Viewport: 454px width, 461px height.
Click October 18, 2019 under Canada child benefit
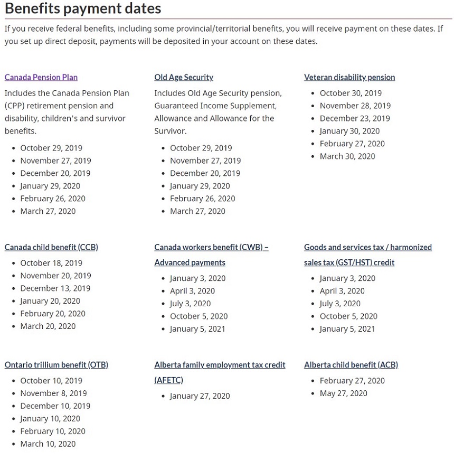[x=51, y=263]
